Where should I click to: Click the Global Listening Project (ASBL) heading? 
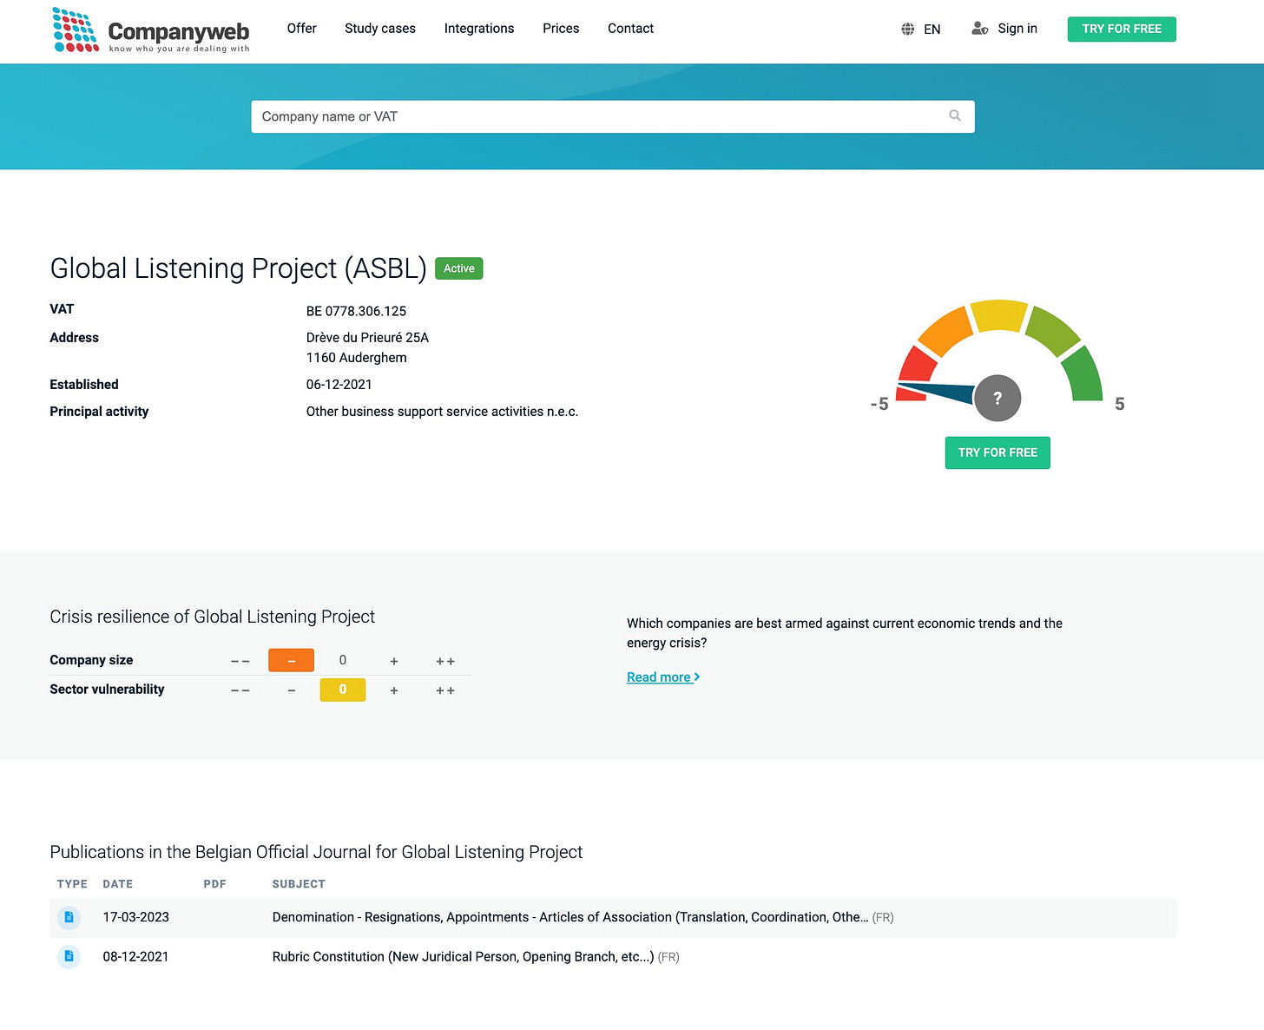[238, 268]
